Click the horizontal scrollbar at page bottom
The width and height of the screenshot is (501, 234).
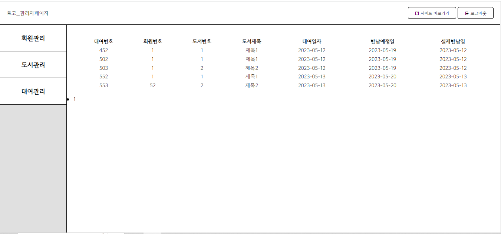(x=70, y=233)
